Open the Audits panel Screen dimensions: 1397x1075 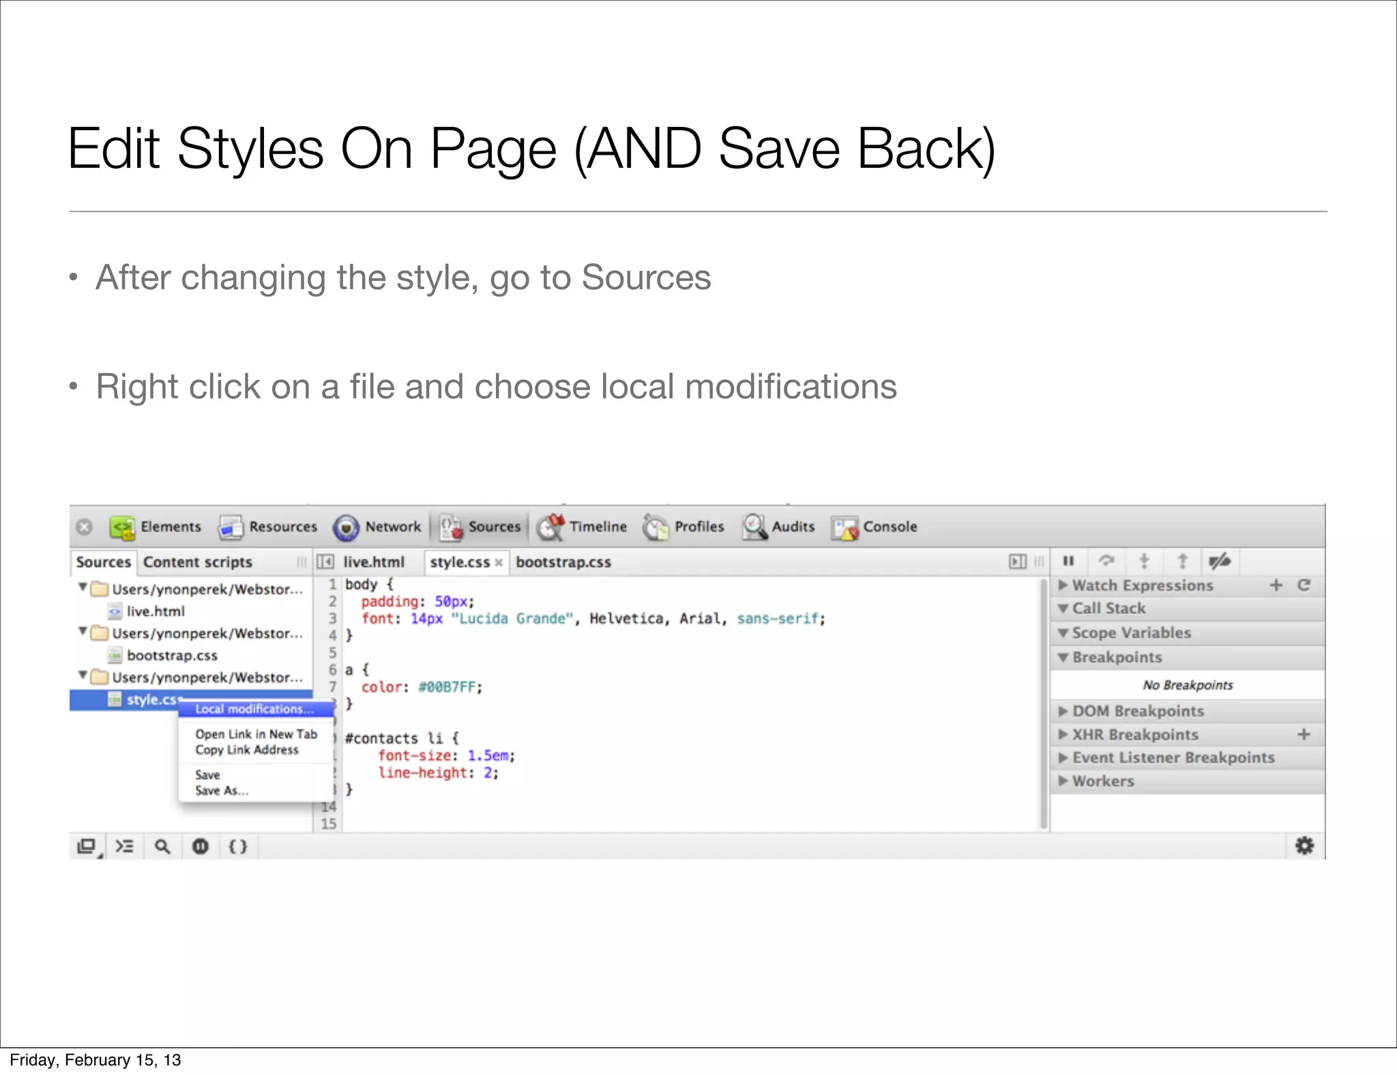coord(778,527)
